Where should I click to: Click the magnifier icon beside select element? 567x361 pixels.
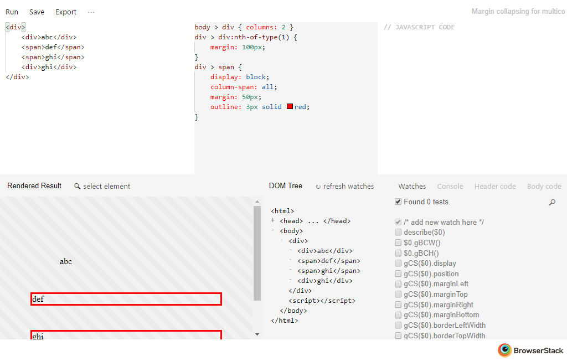78,187
